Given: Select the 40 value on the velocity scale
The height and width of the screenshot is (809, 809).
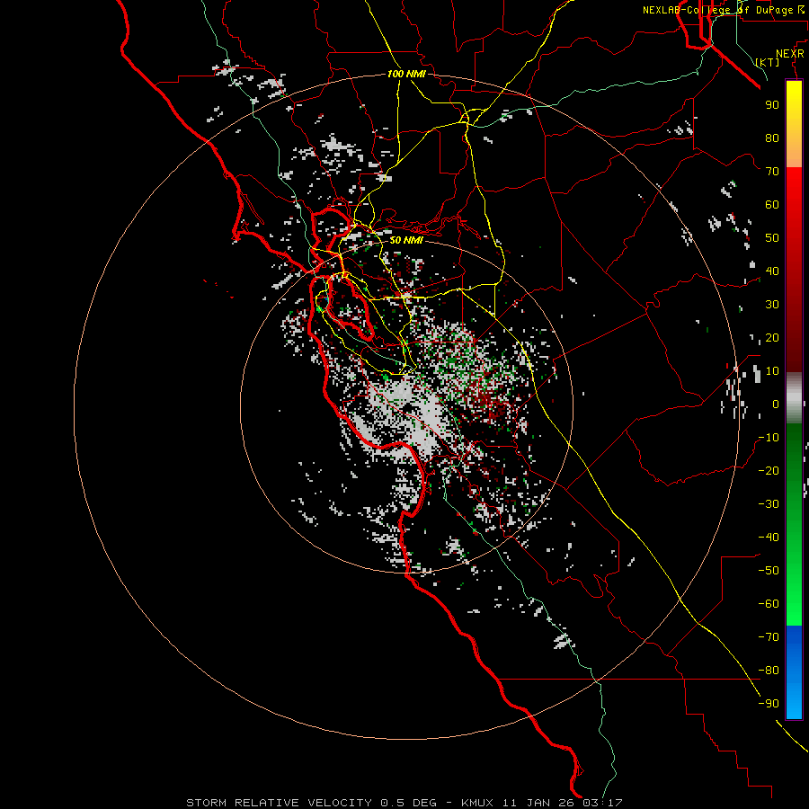Looking at the screenshot, I should coord(772,271).
